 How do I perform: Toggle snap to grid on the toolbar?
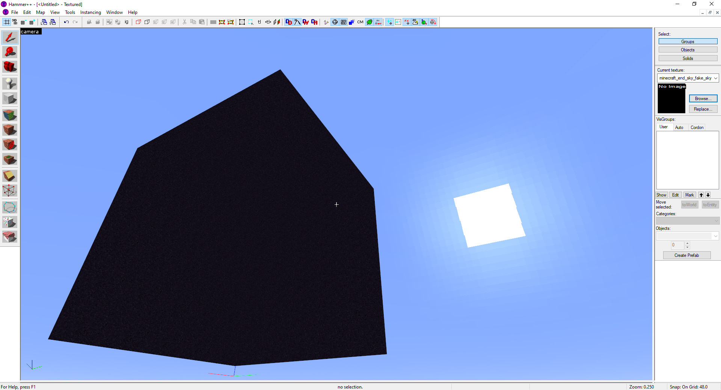click(6, 22)
